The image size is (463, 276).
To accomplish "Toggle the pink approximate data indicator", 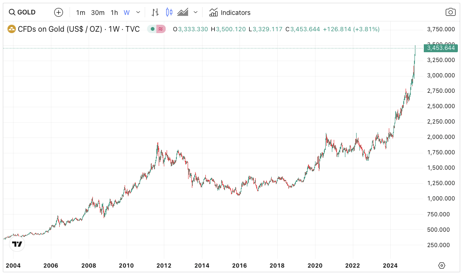I will coord(161,29).
